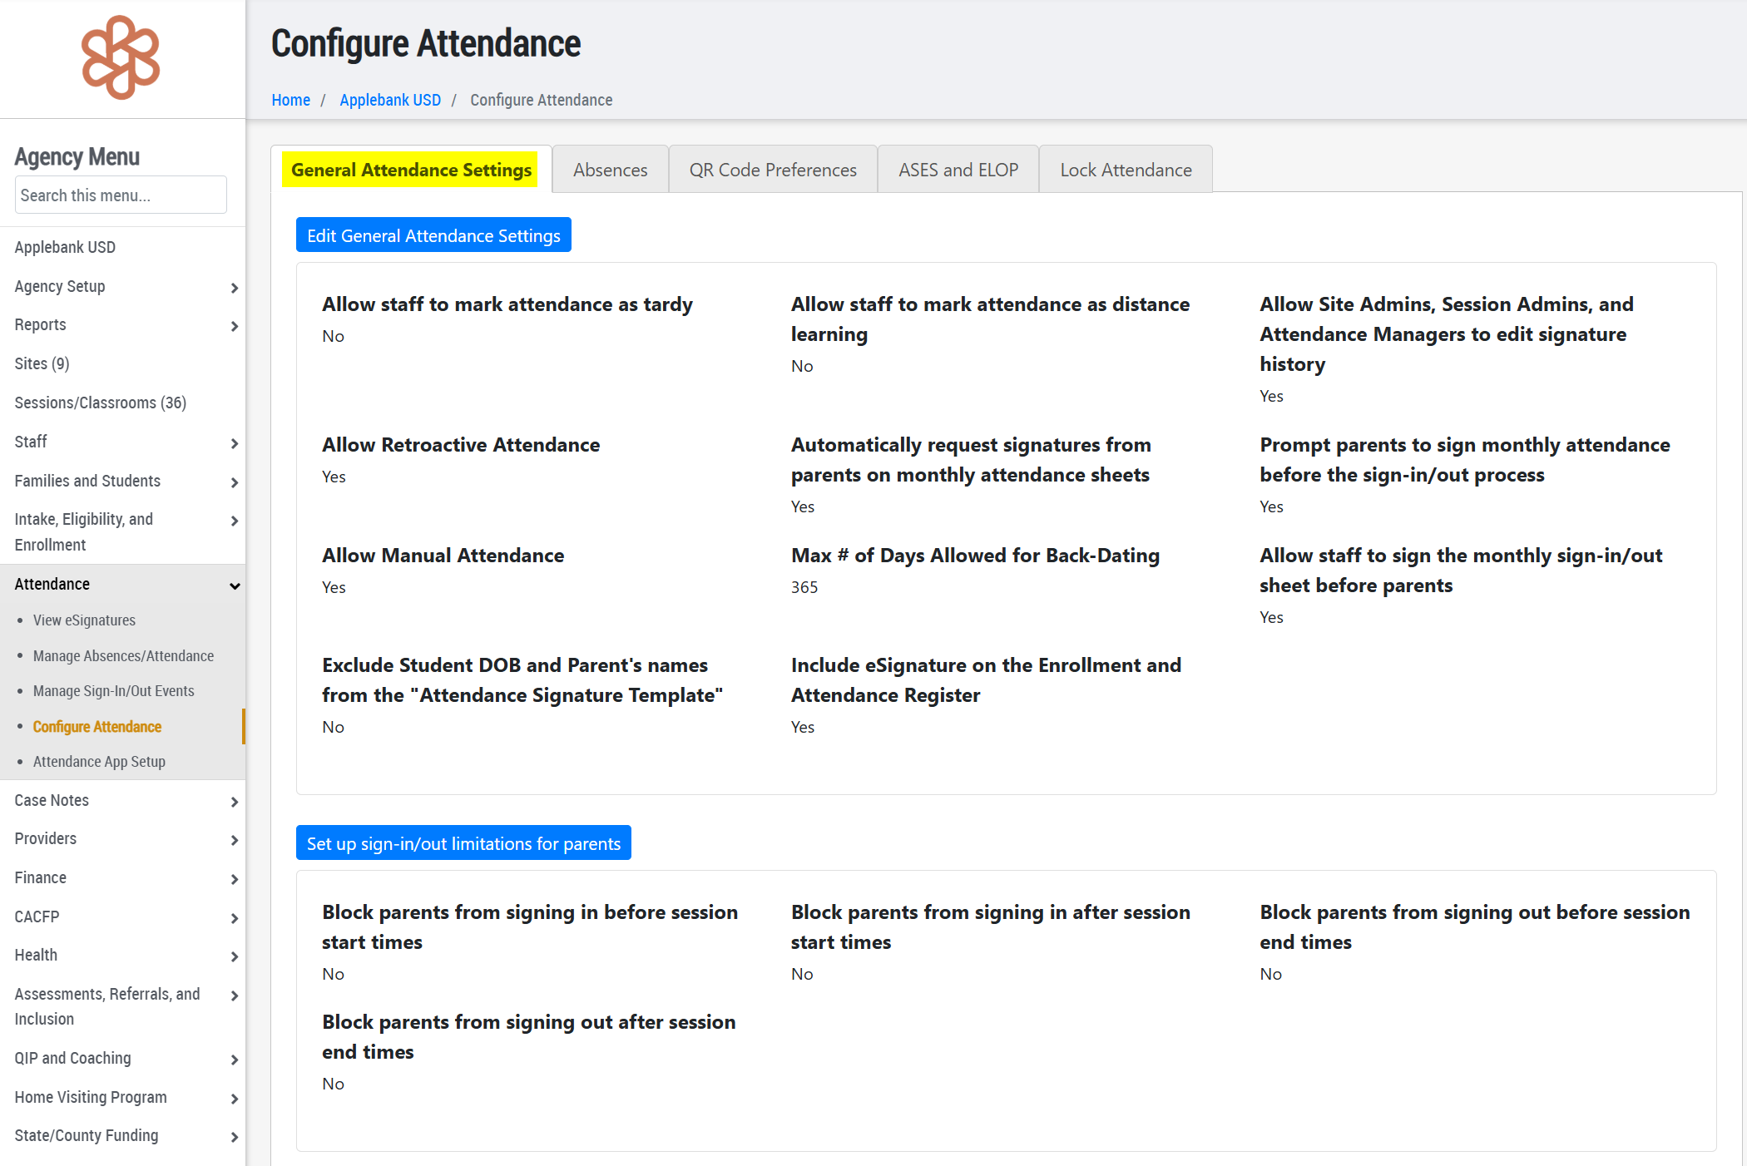This screenshot has width=1747, height=1166.
Task: Click the orange flower logo icon
Action: [121, 57]
